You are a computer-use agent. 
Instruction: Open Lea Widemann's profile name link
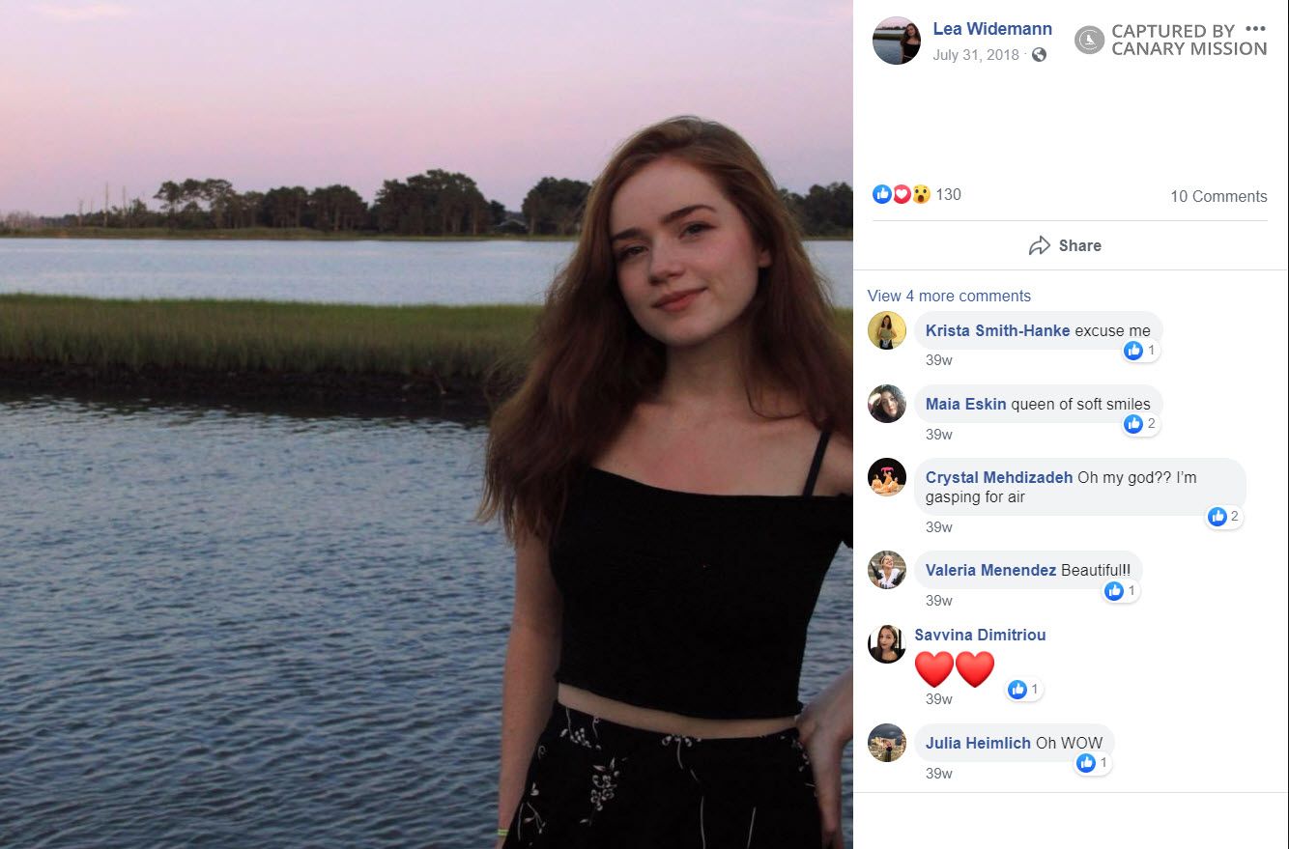992,29
